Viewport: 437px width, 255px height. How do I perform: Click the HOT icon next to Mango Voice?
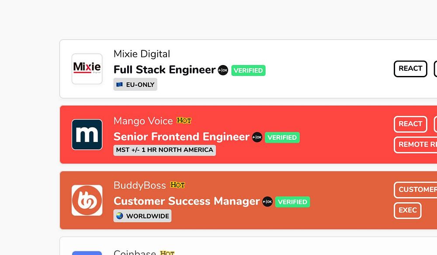pyautogui.click(x=184, y=121)
